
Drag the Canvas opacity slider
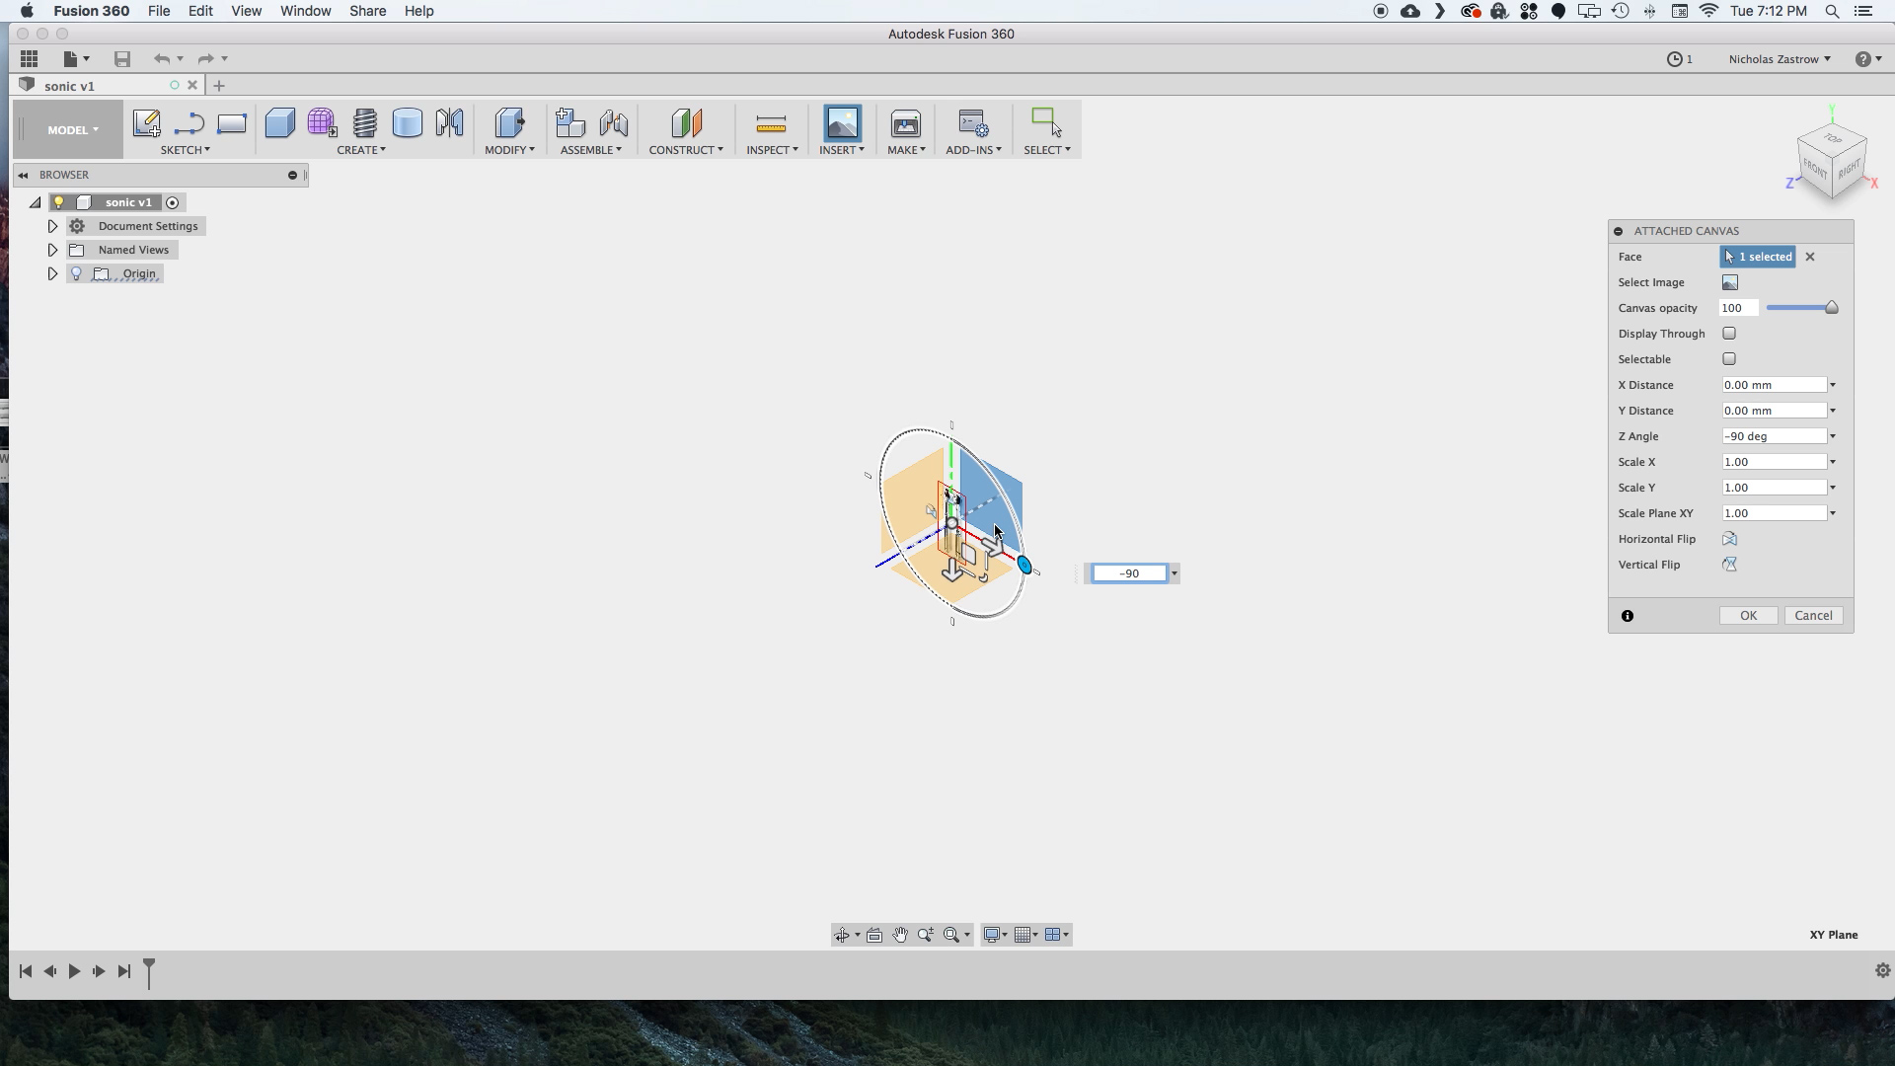point(1831,307)
